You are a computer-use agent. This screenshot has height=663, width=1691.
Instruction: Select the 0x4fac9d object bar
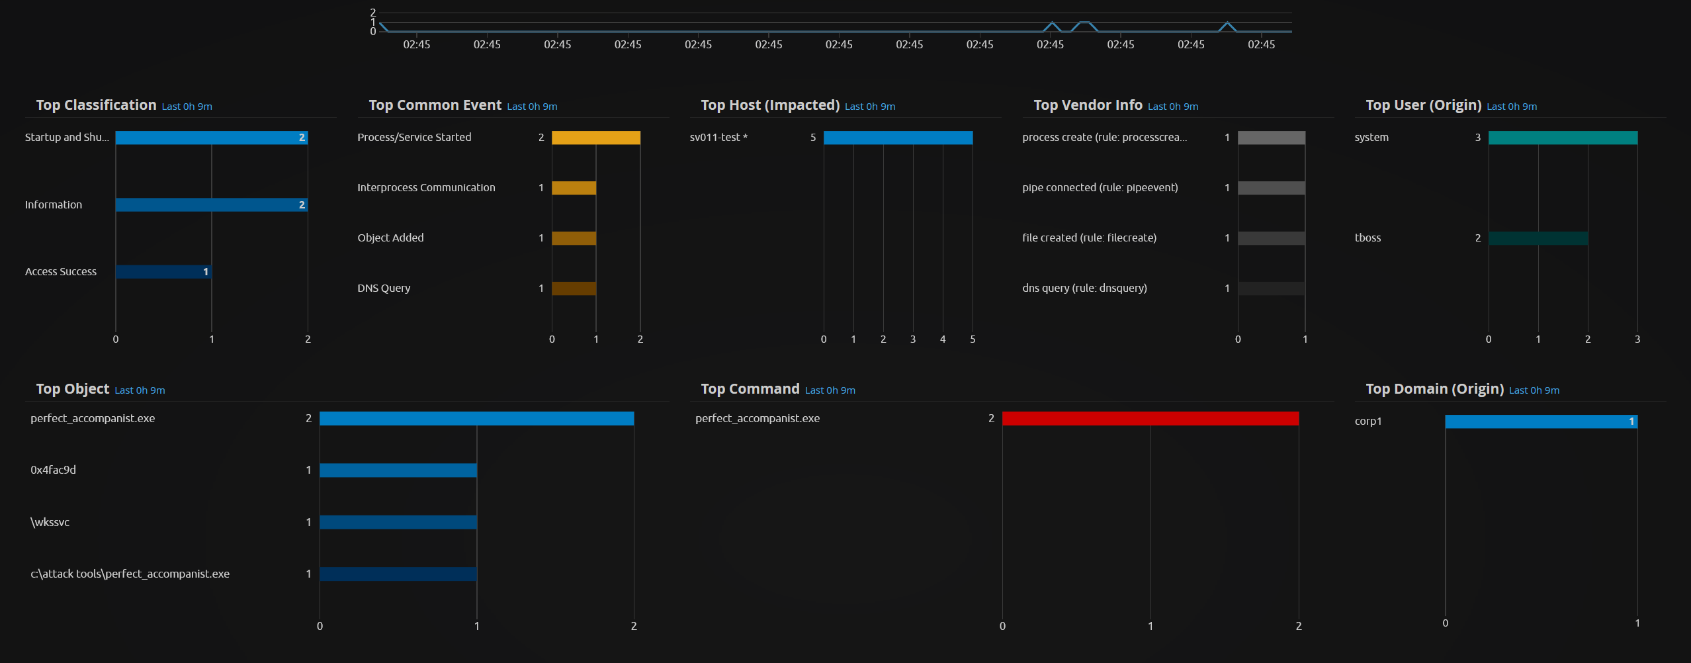click(398, 470)
